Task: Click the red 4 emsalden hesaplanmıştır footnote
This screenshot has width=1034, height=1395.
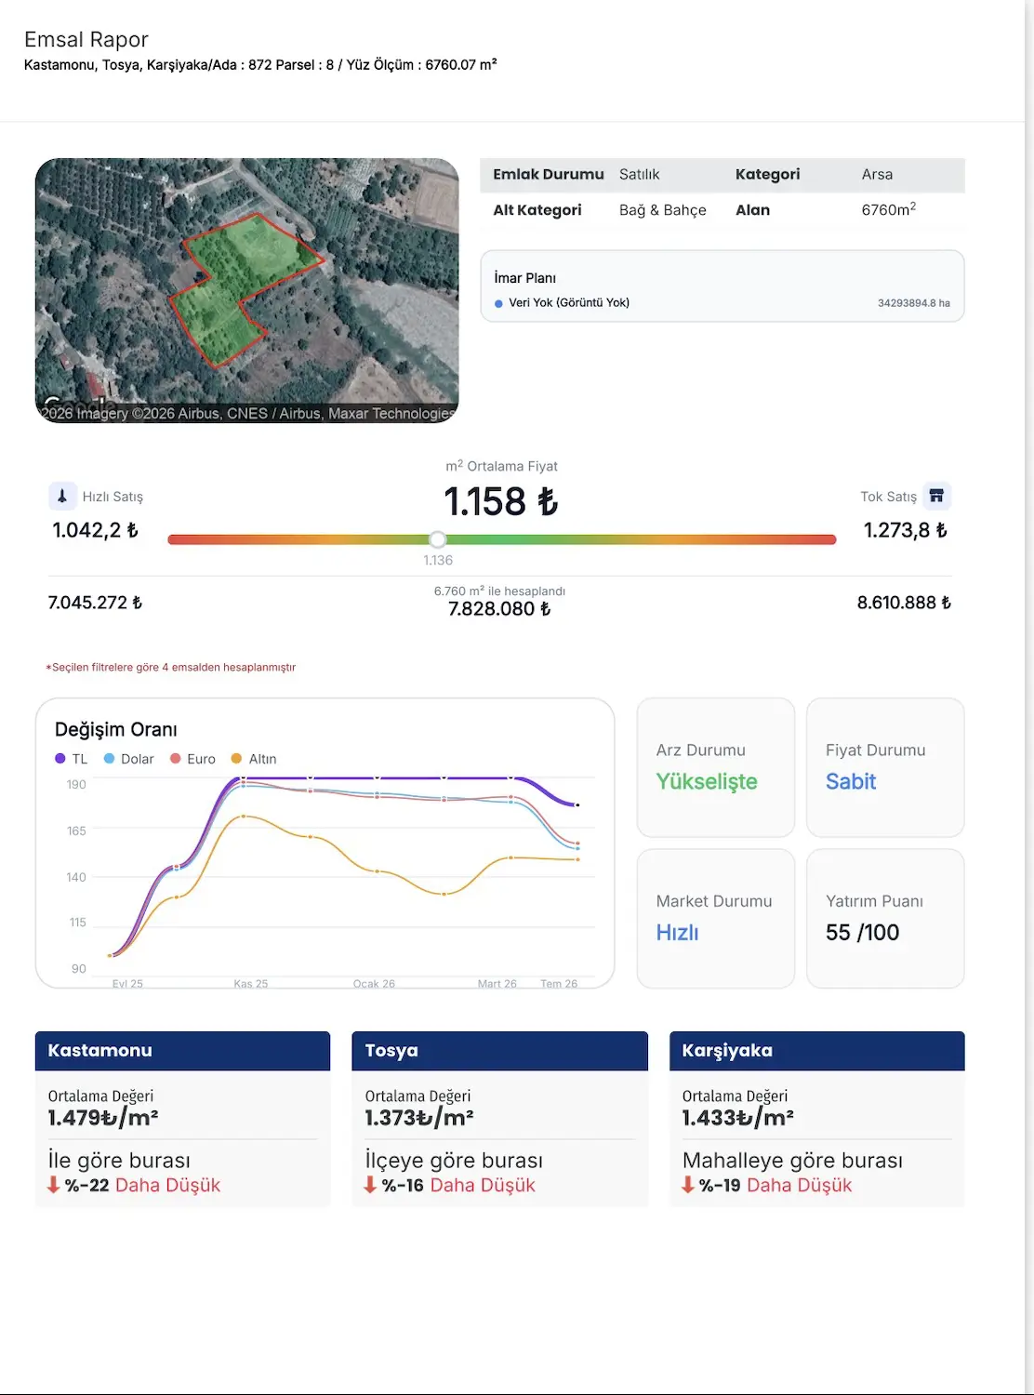Action: coord(171,668)
